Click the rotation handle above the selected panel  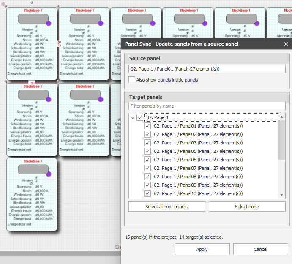pyautogui.click(x=32, y=3)
